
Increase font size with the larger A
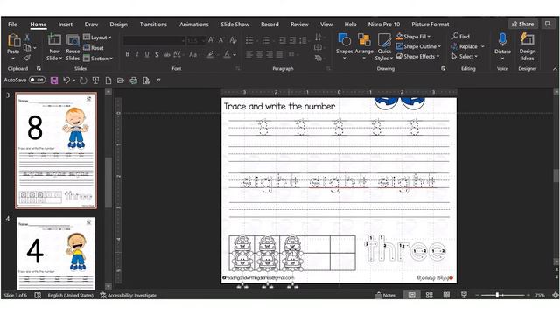tap(212, 40)
